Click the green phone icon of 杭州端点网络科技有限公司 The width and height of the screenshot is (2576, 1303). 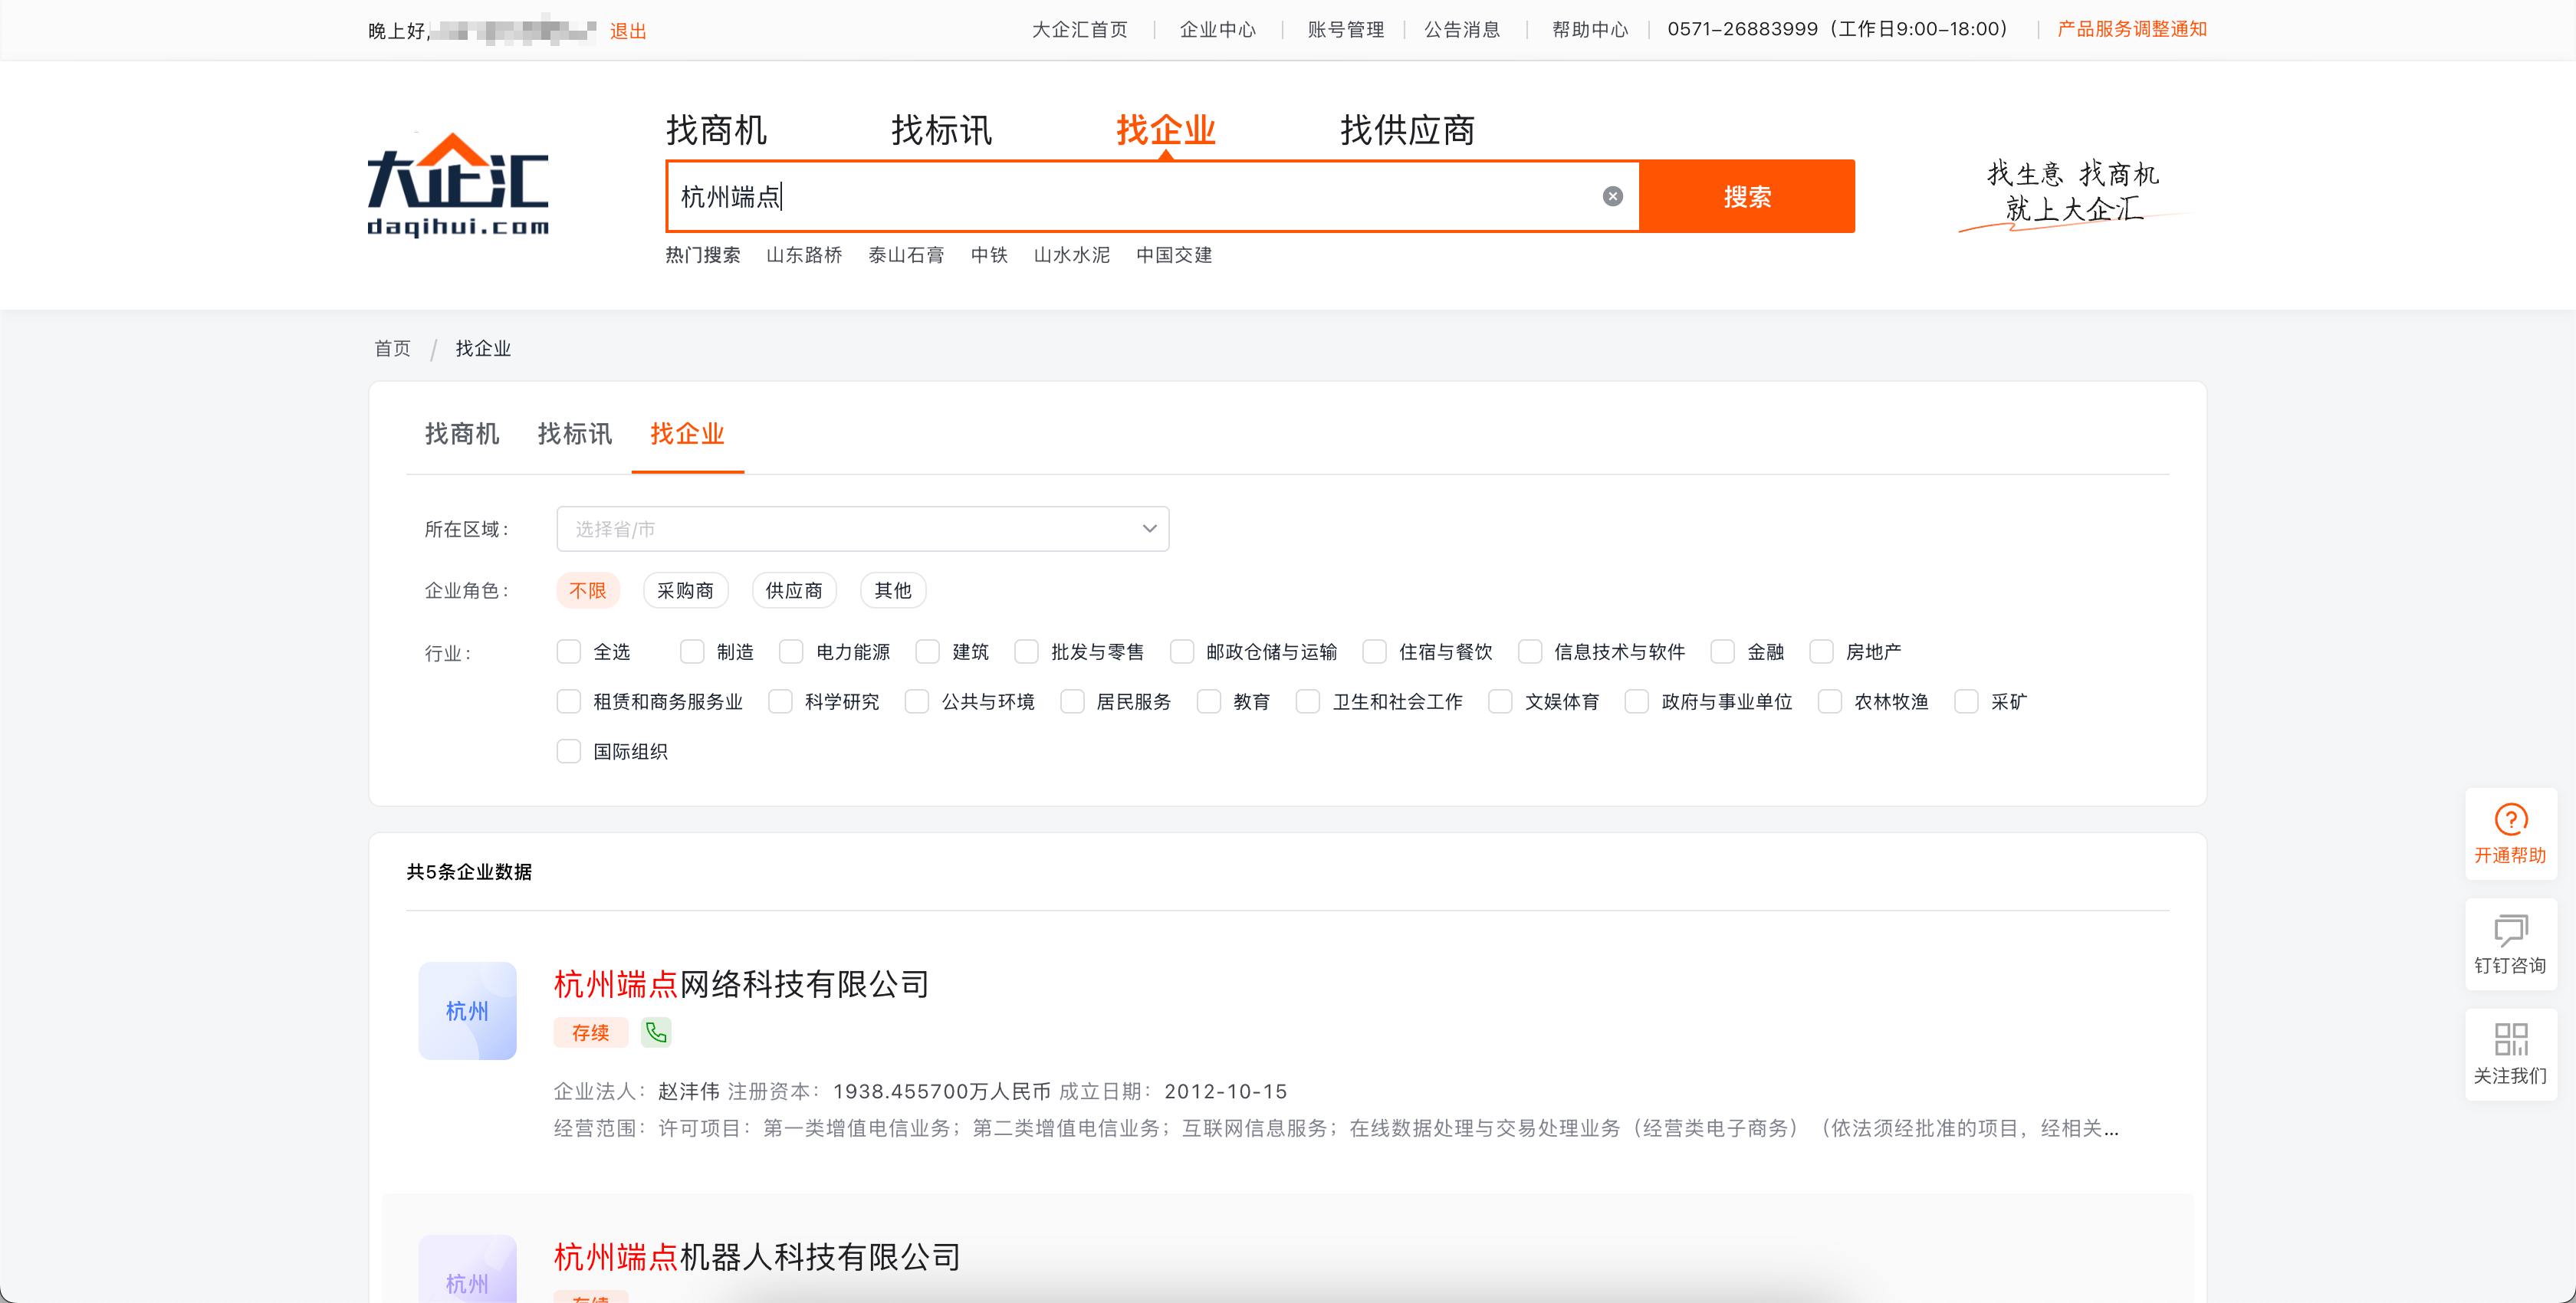pos(656,1032)
